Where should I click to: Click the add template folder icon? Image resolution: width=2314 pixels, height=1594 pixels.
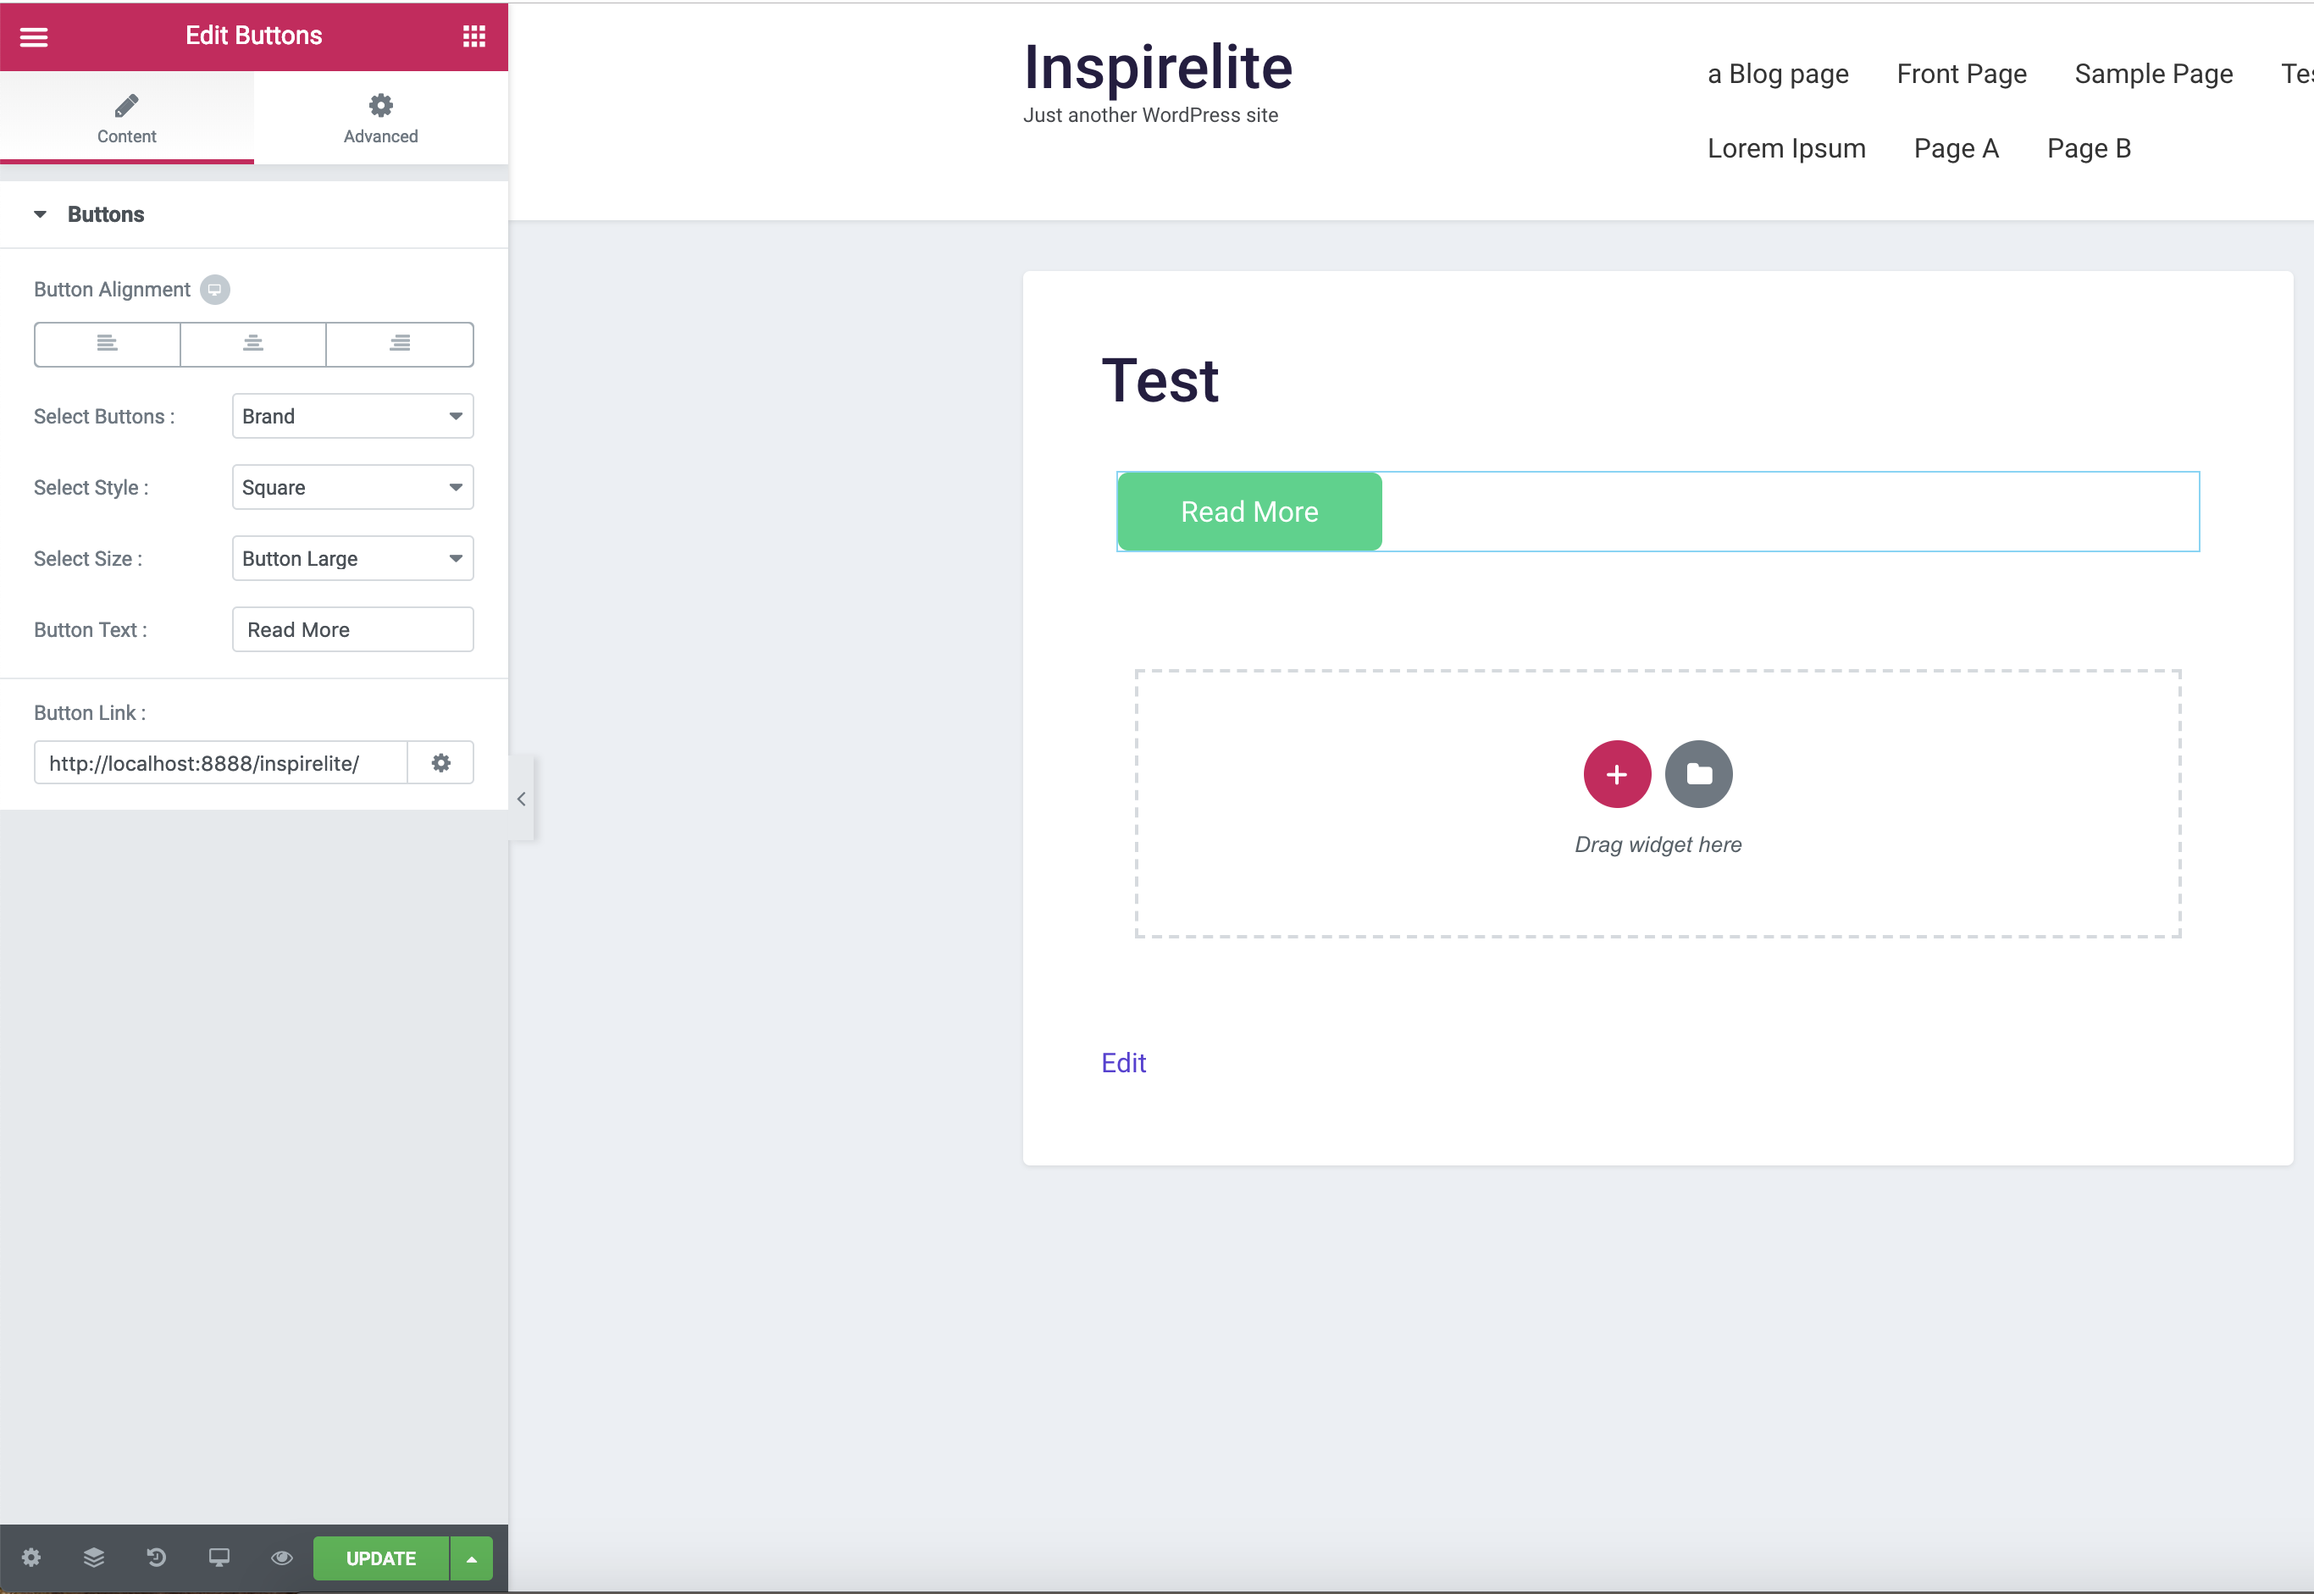1697,774
